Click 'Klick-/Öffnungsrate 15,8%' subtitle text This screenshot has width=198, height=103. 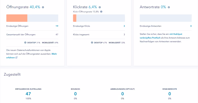tap(86, 12)
